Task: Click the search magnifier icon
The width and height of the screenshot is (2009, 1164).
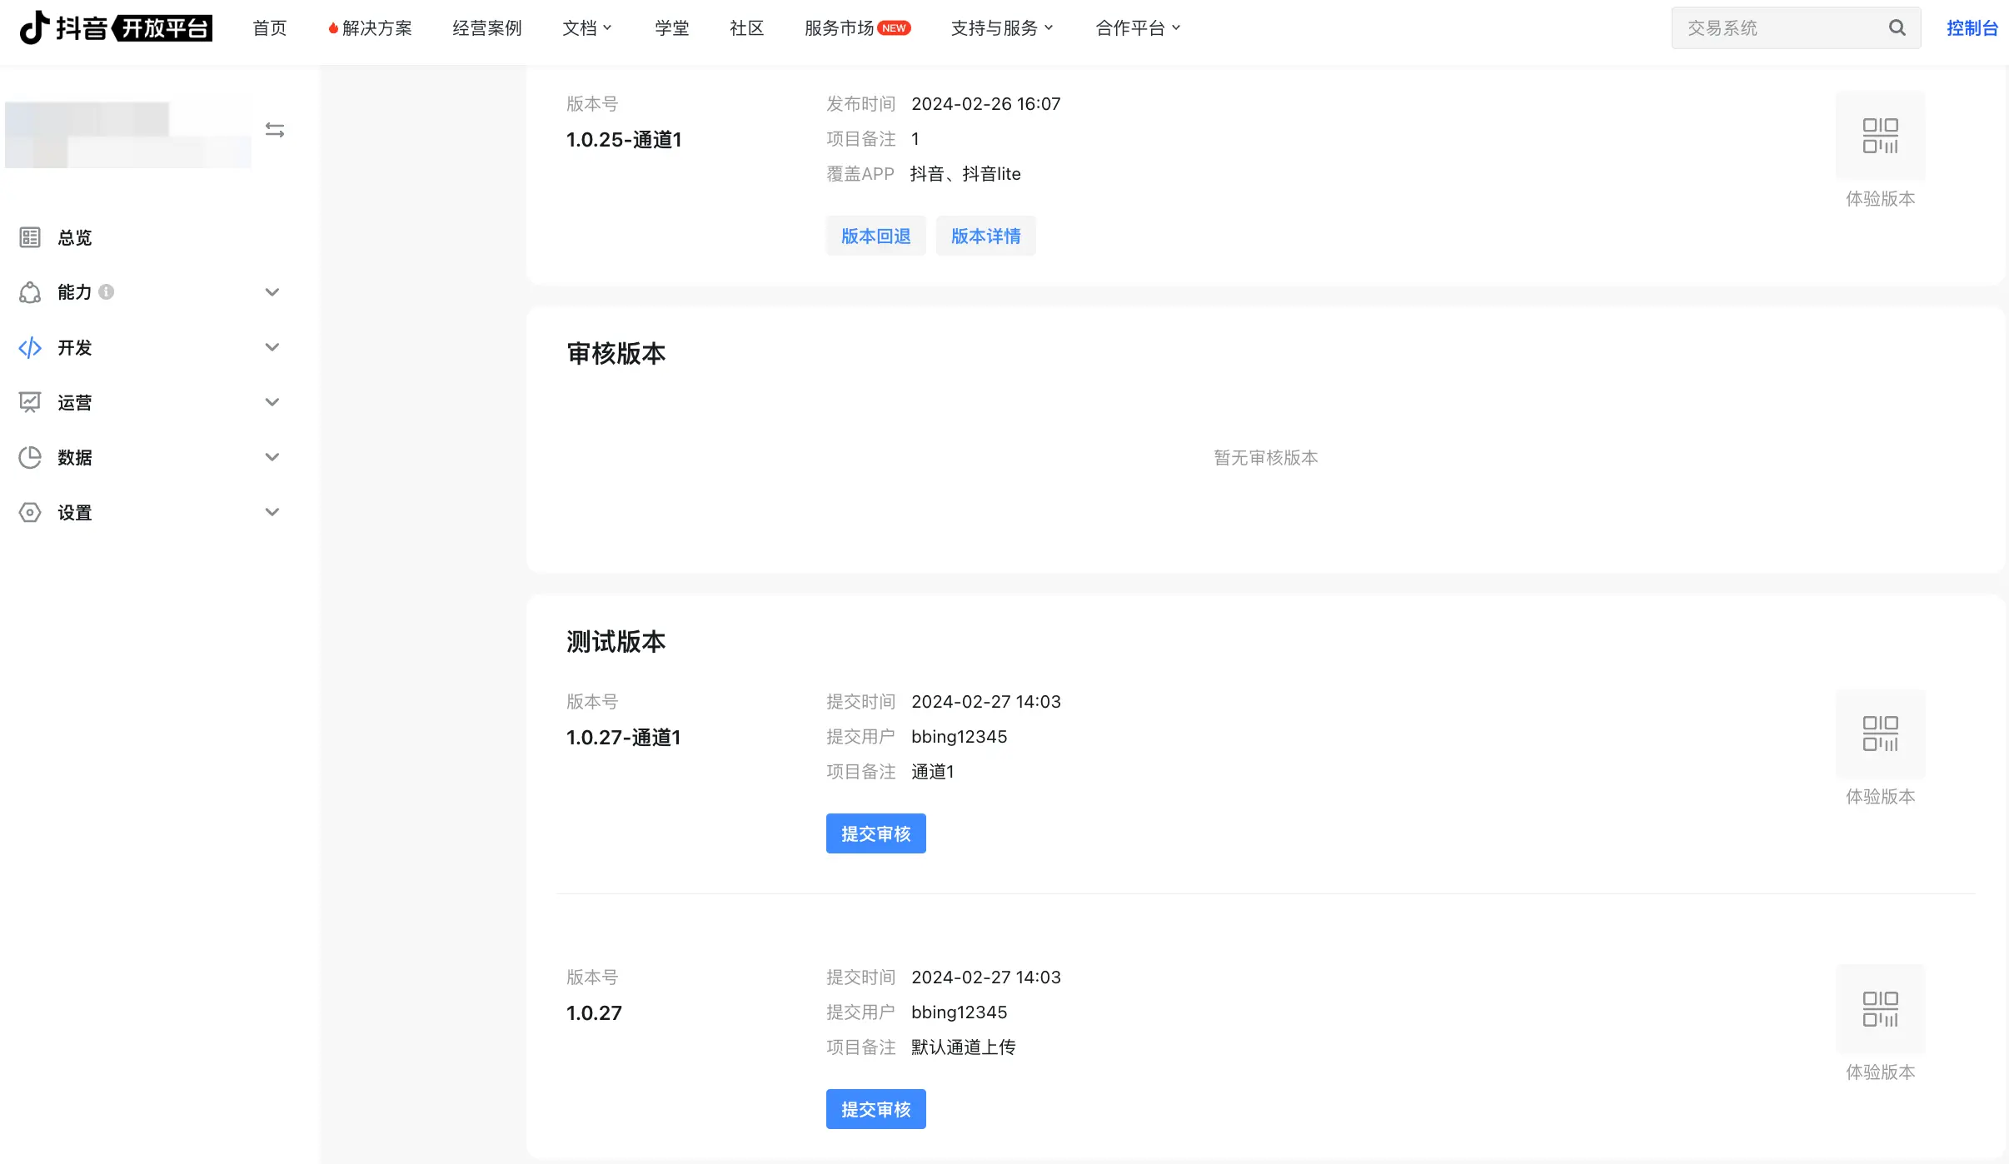Action: [x=1897, y=27]
